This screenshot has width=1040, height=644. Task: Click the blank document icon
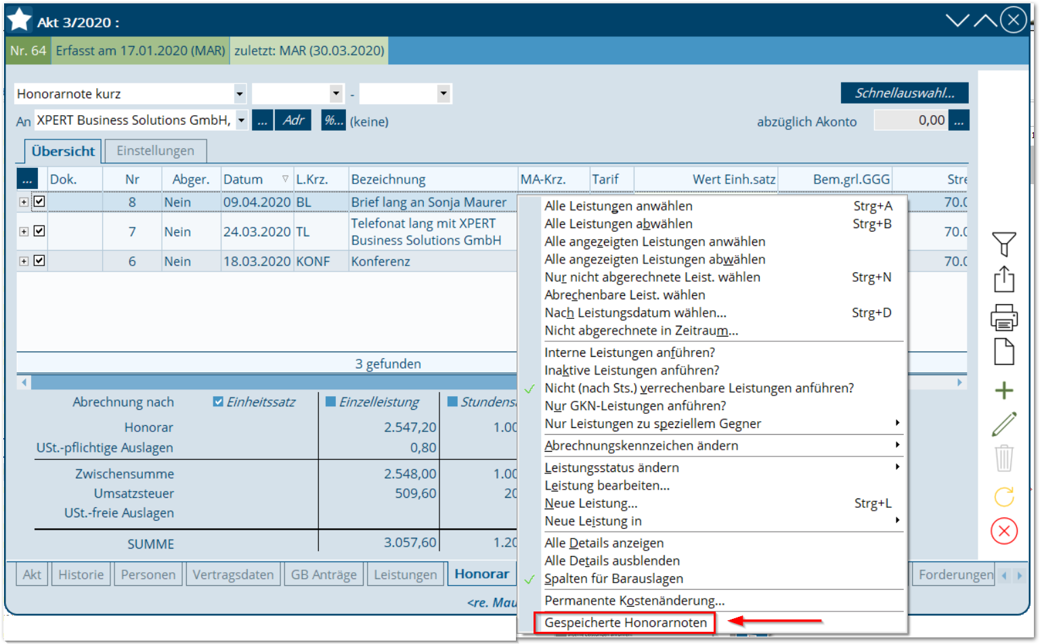point(1004,351)
